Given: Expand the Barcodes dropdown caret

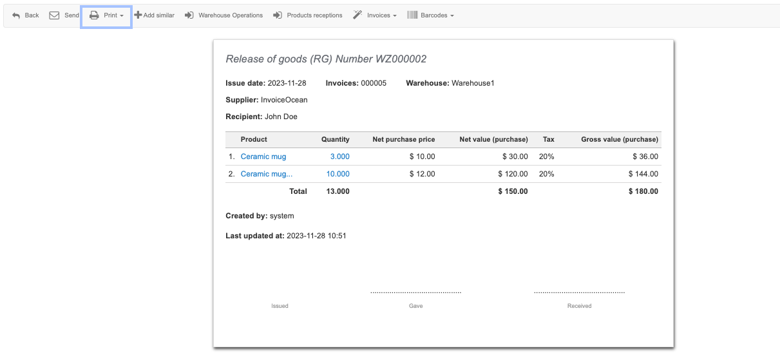Looking at the screenshot, I should click(x=452, y=16).
